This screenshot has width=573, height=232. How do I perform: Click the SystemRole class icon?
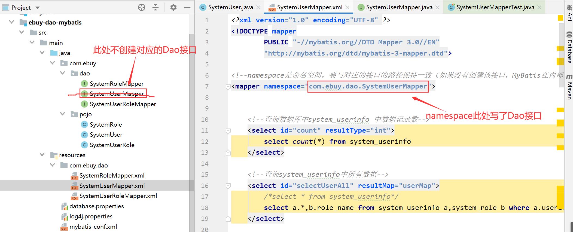pos(84,124)
